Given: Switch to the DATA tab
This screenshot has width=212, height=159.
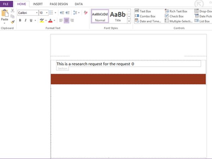Looking at the screenshot, I should coord(79,4).
